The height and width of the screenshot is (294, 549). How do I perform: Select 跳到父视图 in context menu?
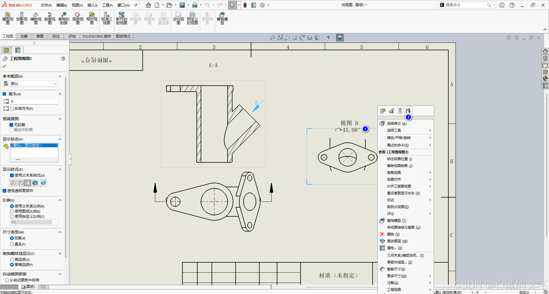click(x=406, y=207)
